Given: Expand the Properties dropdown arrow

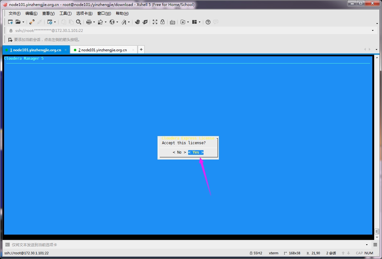Looking at the screenshot, I should pos(55,22).
